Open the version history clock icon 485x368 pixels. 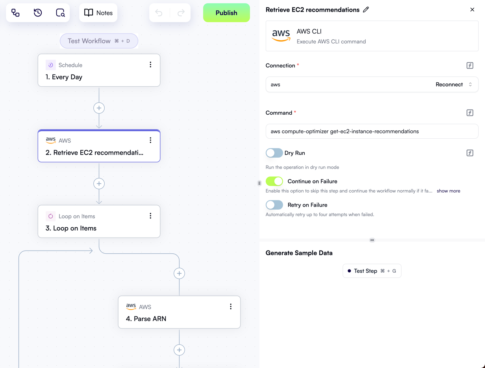38,13
